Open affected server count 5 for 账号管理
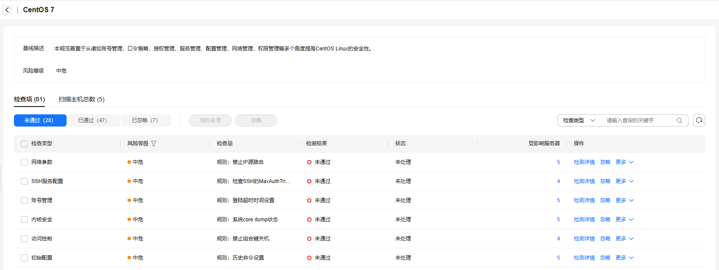The width and height of the screenshot is (719, 270). tap(558, 200)
